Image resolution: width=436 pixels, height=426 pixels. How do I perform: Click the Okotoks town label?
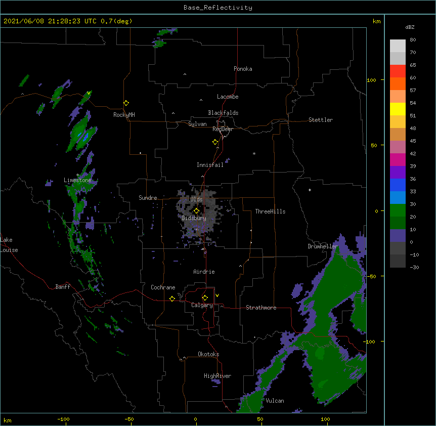tap(208, 354)
